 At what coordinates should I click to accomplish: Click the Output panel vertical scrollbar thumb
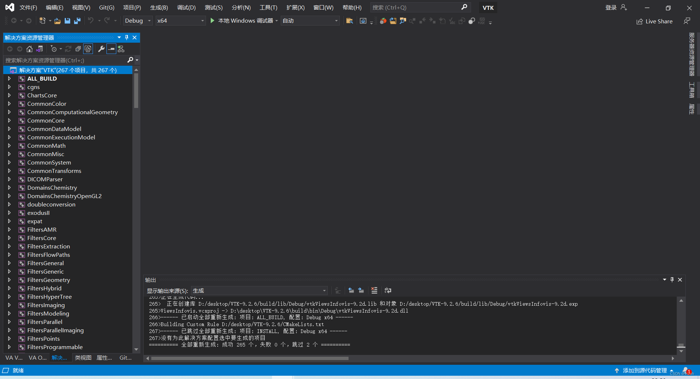[x=681, y=345]
